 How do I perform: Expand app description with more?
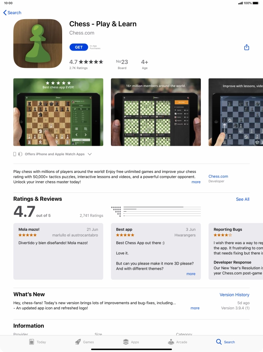[x=196, y=182]
